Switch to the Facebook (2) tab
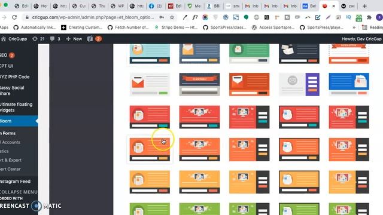383x215 pixels. click(156, 6)
